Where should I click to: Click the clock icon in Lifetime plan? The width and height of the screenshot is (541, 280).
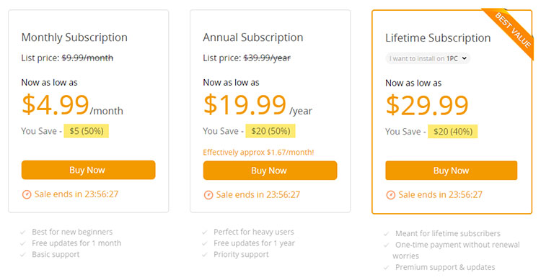click(390, 195)
